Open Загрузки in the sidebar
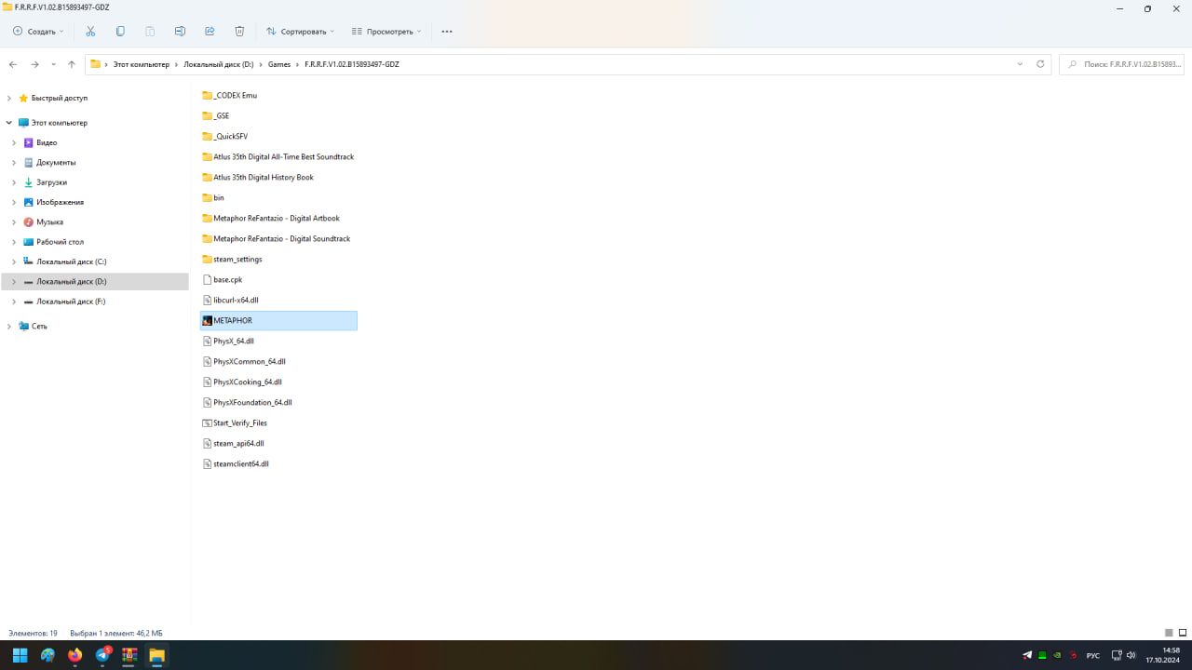 click(x=51, y=182)
